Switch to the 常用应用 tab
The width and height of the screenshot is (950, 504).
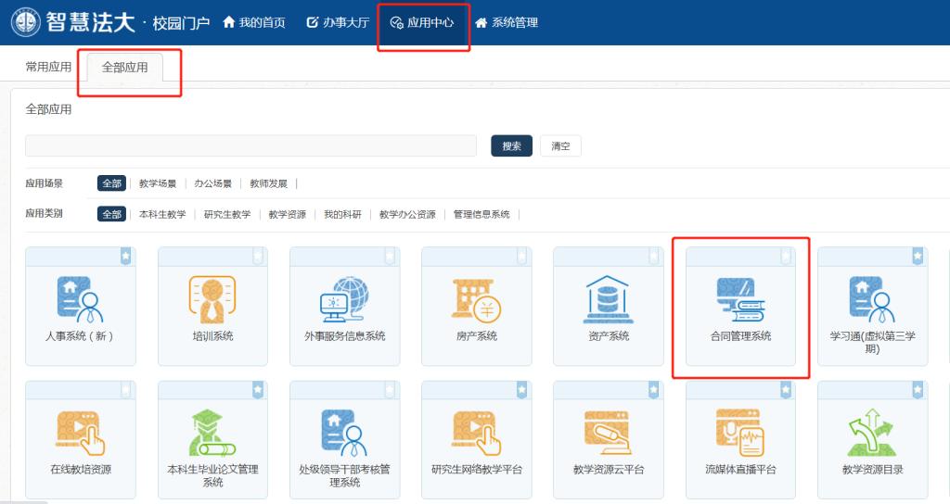coord(48,67)
